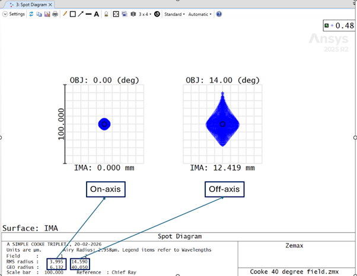357x276 pixels.
Task: Click the On-axis annotation label
Action: [106, 190]
